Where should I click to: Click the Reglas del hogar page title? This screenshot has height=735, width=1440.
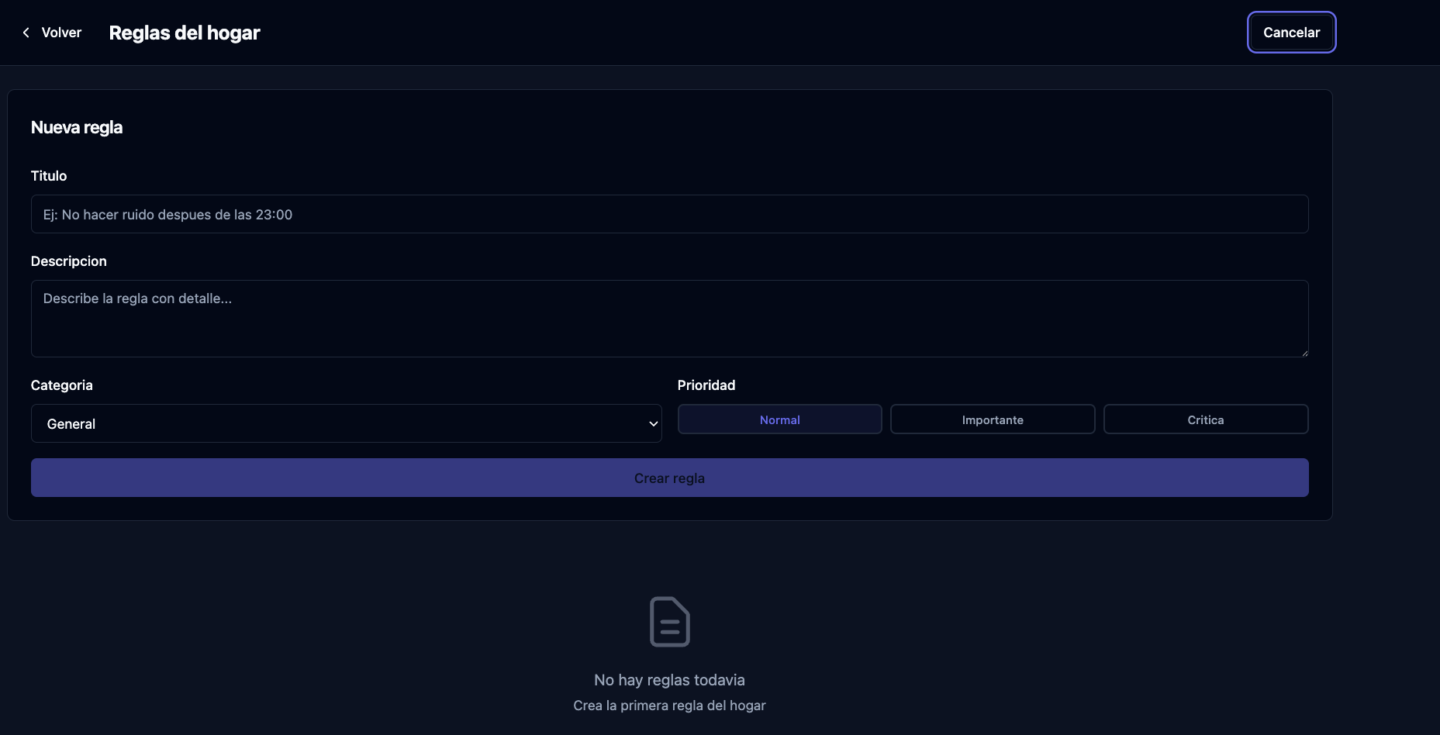[185, 33]
